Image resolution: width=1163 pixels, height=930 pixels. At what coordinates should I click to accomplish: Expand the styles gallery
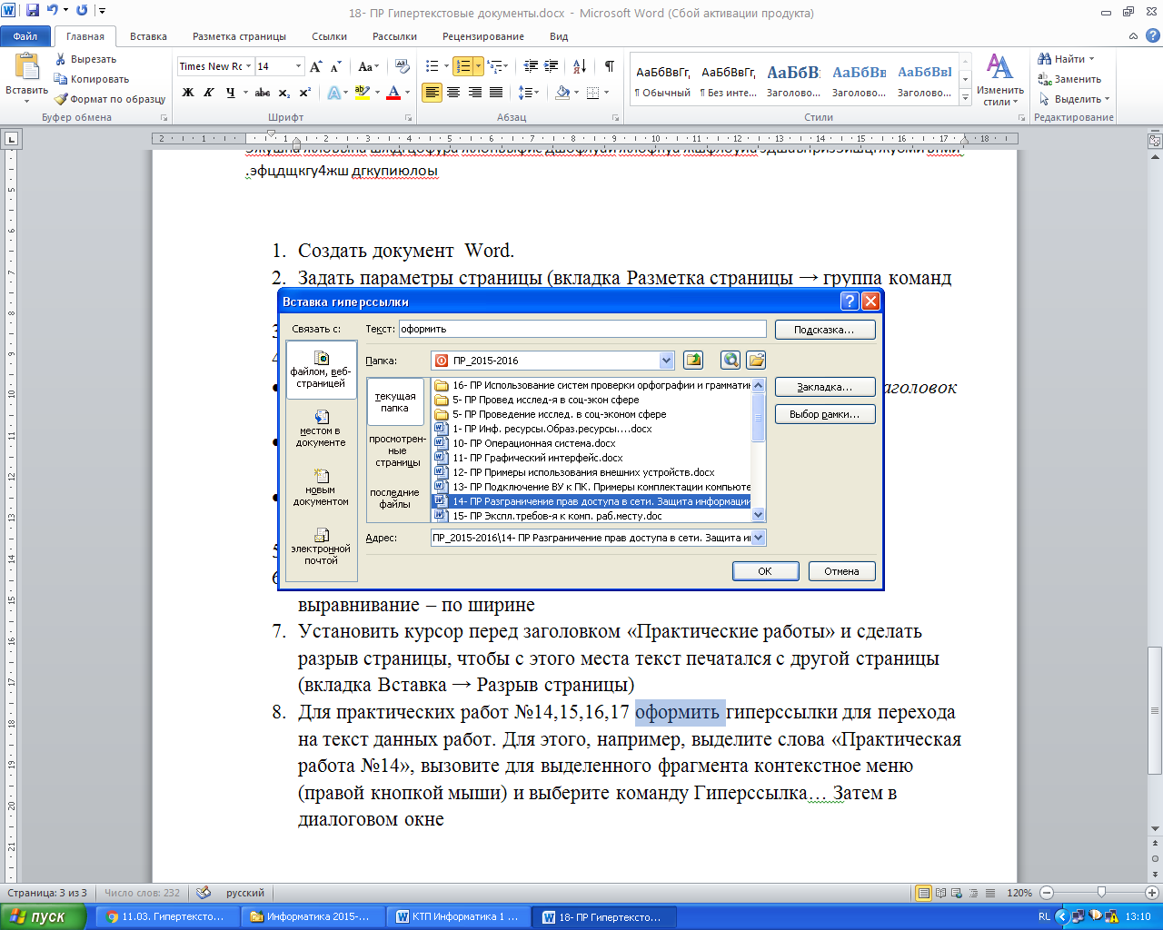[x=965, y=97]
